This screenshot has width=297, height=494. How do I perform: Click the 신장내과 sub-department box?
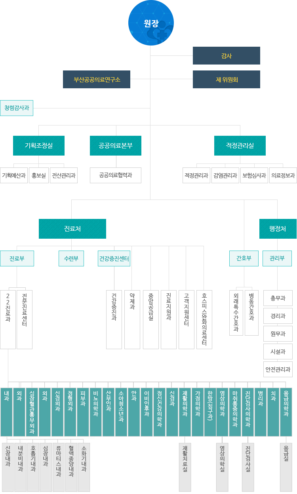(x=8, y=467)
